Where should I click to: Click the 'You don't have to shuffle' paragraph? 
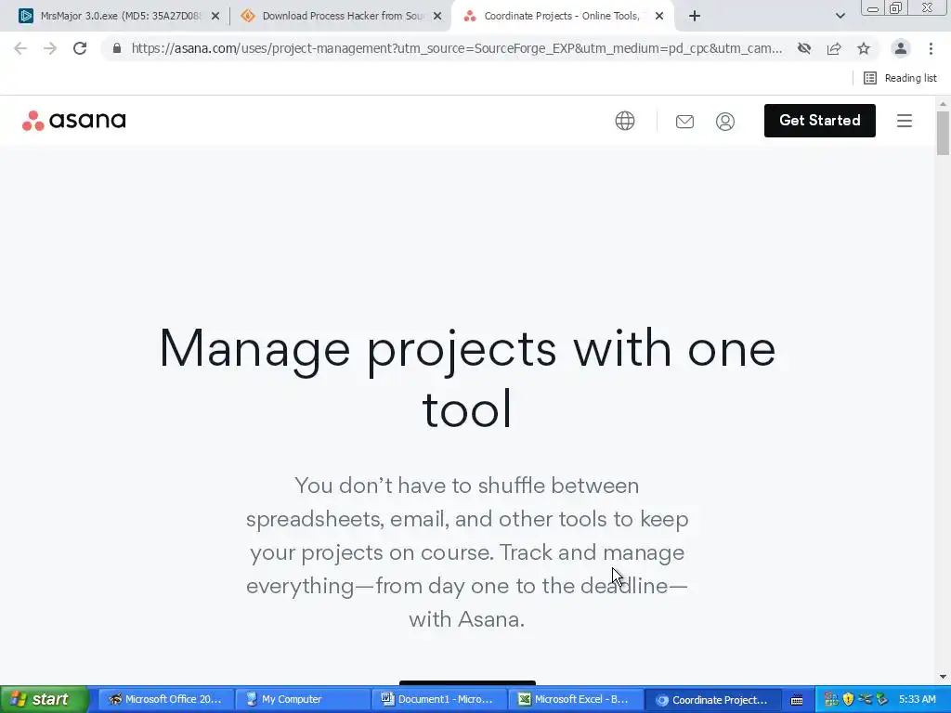pos(467,552)
